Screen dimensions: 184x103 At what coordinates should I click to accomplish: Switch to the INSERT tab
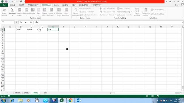[21, 5]
